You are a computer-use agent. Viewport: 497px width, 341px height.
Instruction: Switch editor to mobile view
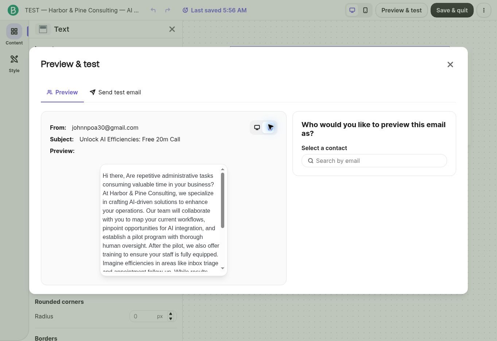click(365, 10)
